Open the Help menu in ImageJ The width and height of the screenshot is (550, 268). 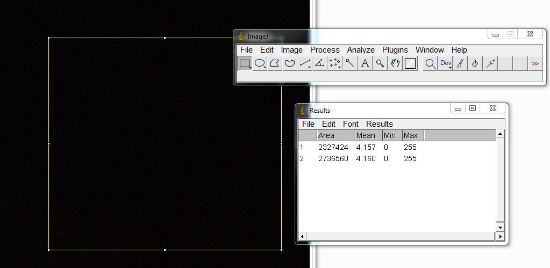click(x=459, y=50)
